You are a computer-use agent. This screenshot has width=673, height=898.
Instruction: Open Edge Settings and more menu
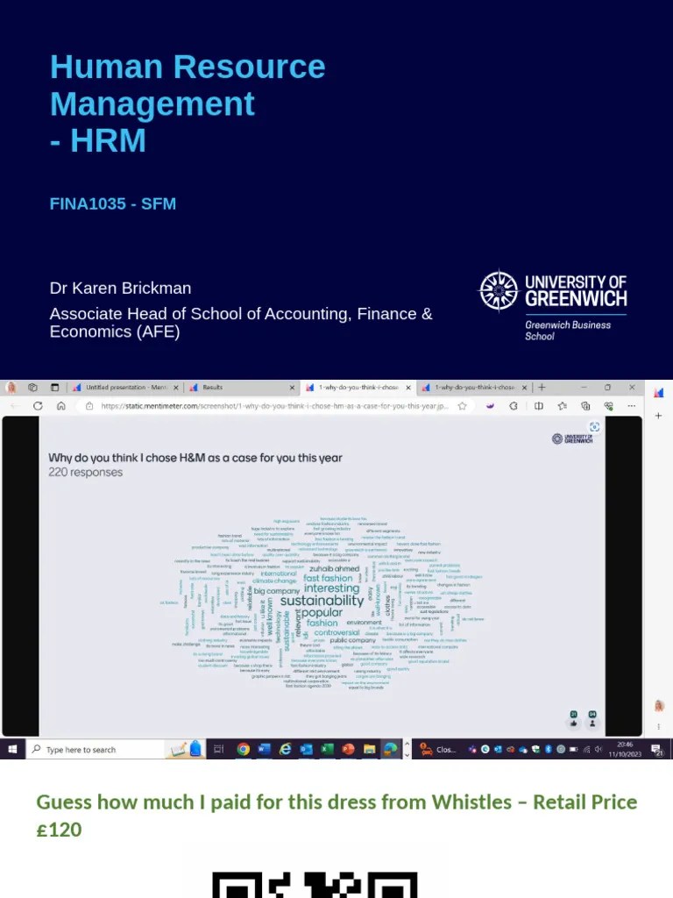coord(631,406)
